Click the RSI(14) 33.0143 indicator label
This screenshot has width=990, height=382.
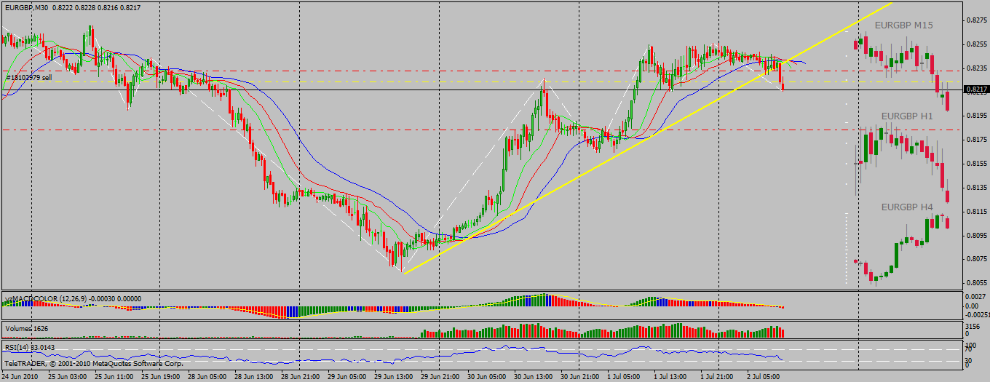tap(31, 347)
